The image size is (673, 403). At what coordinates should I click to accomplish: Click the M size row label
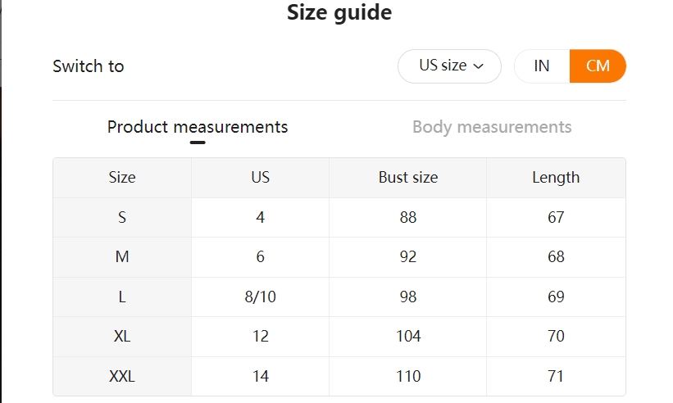coord(122,257)
